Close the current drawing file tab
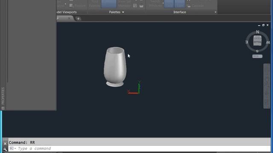 69,18
